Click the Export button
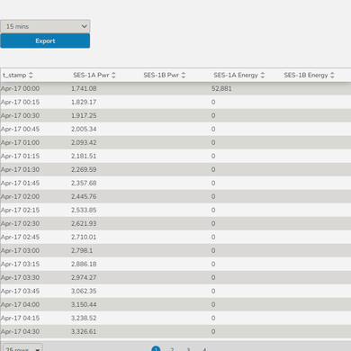The width and height of the screenshot is (351, 351). (45, 40)
